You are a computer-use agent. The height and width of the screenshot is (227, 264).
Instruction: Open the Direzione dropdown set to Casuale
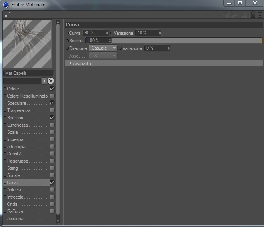103,48
